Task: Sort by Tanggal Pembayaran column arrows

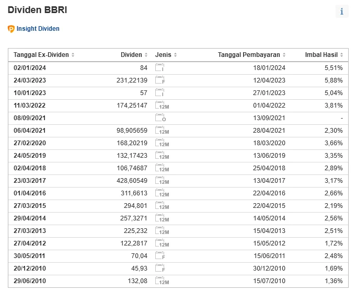Action: pyautogui.click(x=284, y=55)
